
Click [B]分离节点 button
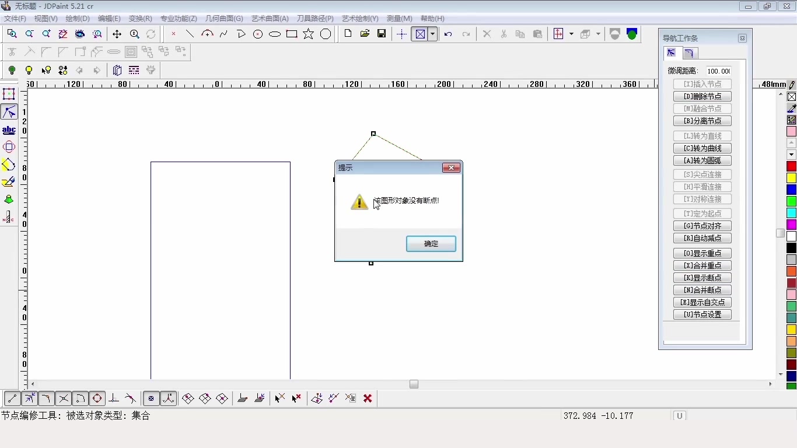tap(702, 121)
